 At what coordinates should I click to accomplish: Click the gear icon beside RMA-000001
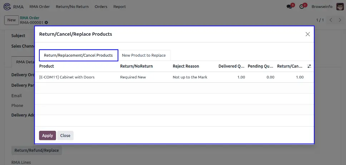46,22
